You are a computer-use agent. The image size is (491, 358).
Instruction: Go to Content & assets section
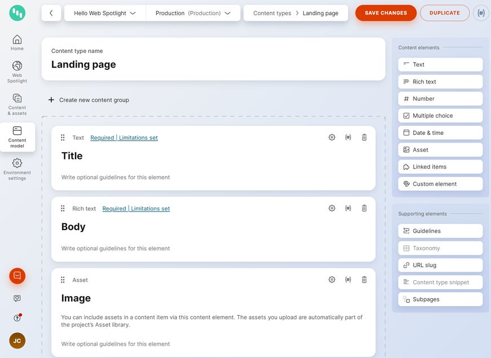point(17,104)
